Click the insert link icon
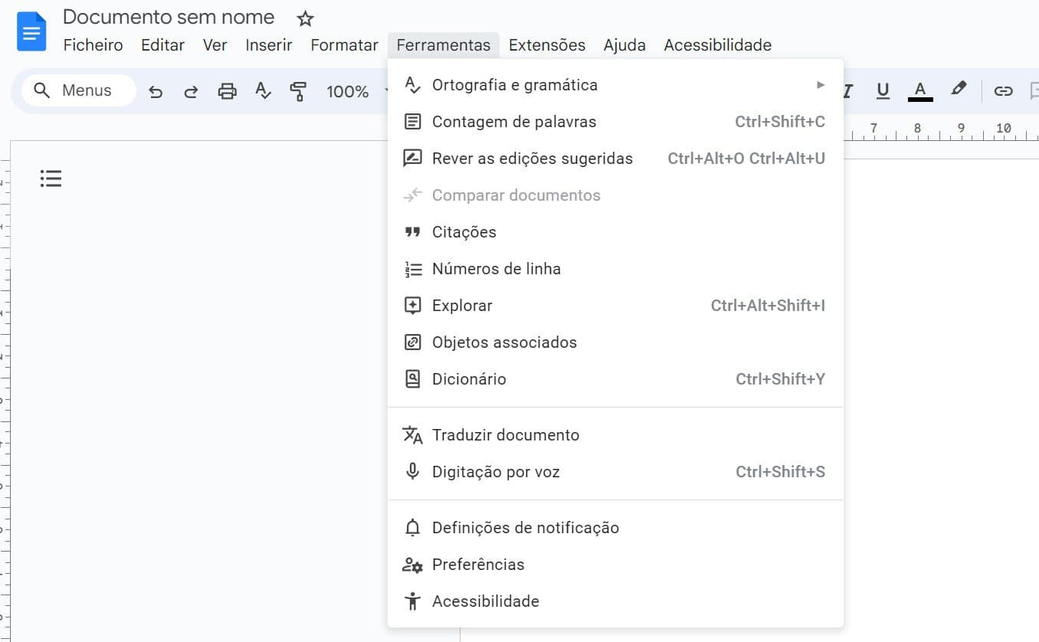This screenshot has width=1039, height=642. (1003, 91)
